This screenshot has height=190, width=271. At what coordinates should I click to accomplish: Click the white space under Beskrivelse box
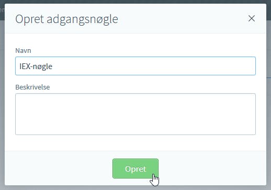pos(135,143)
